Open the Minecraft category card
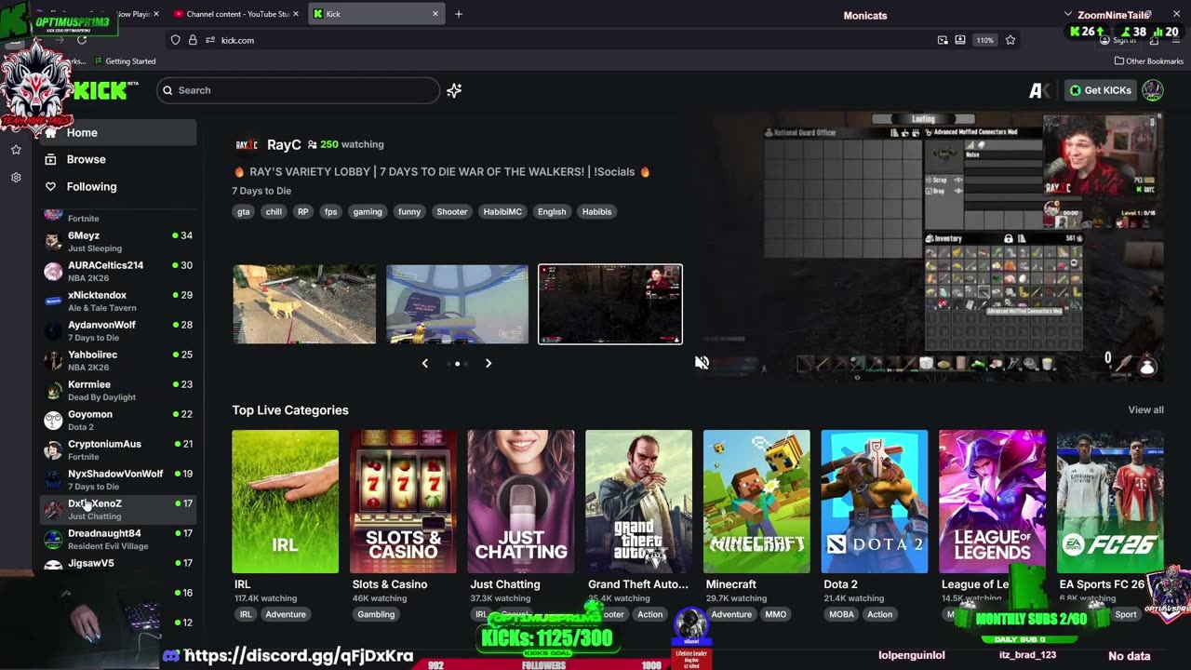This screenshot has width=1191, height=670. coord(756,502)
